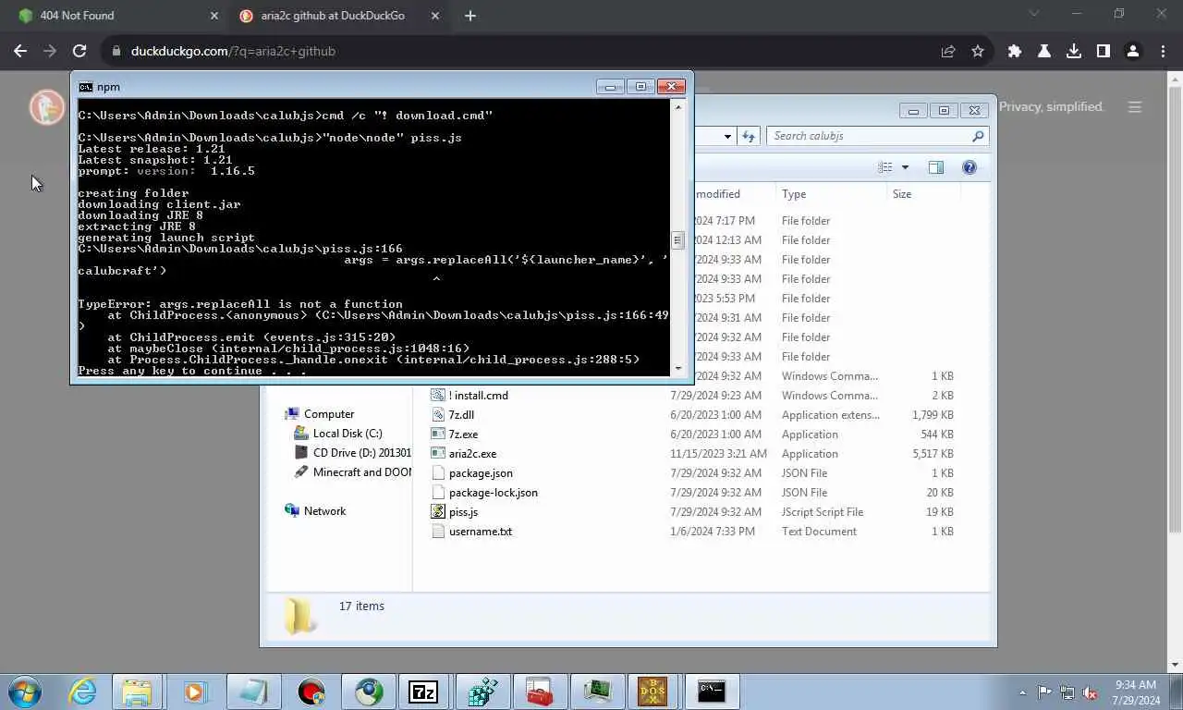Screen dimensions: 1183x710
Task: Click the Chrome address bar URL
Action: [233, 52]
